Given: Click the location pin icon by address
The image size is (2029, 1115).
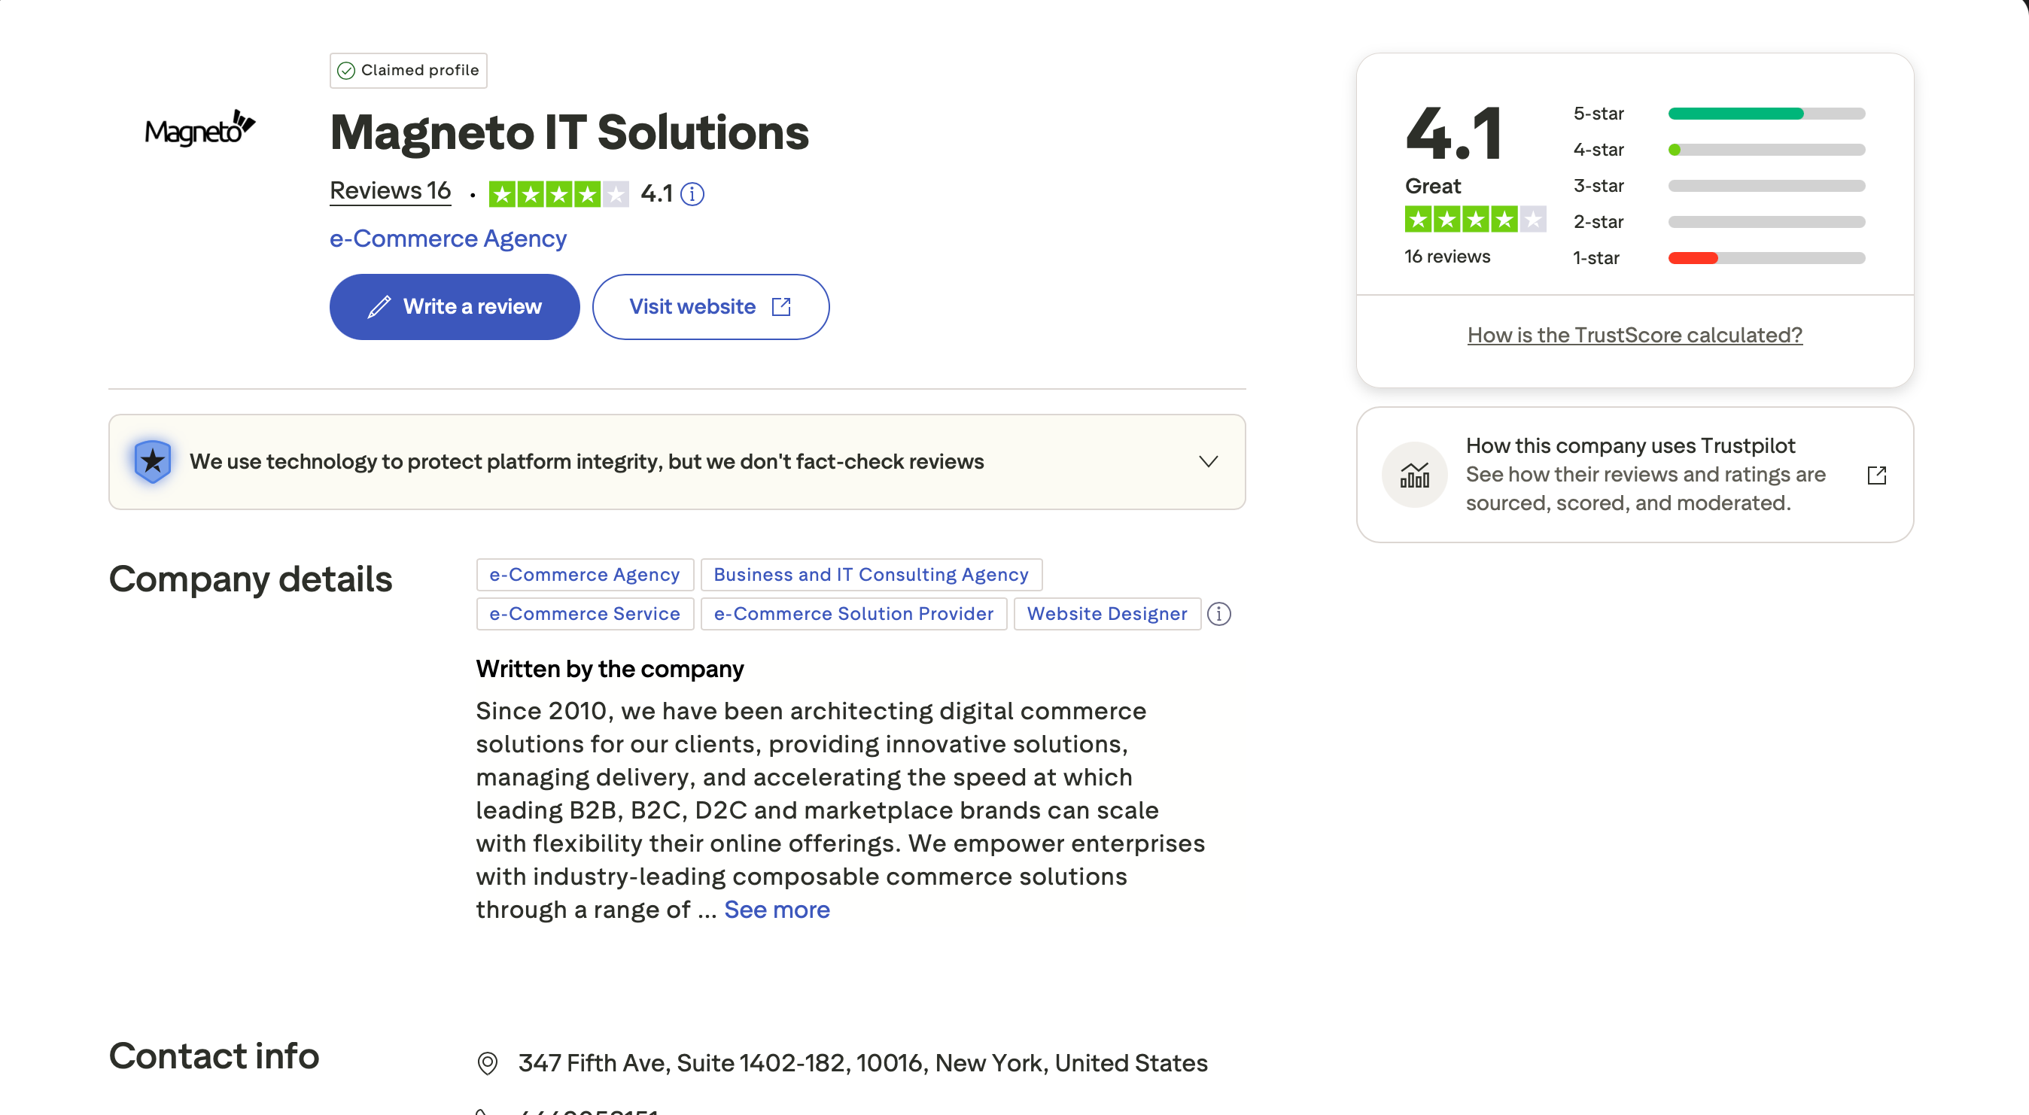Looking at the screenshot, I should click(488, 1063).
